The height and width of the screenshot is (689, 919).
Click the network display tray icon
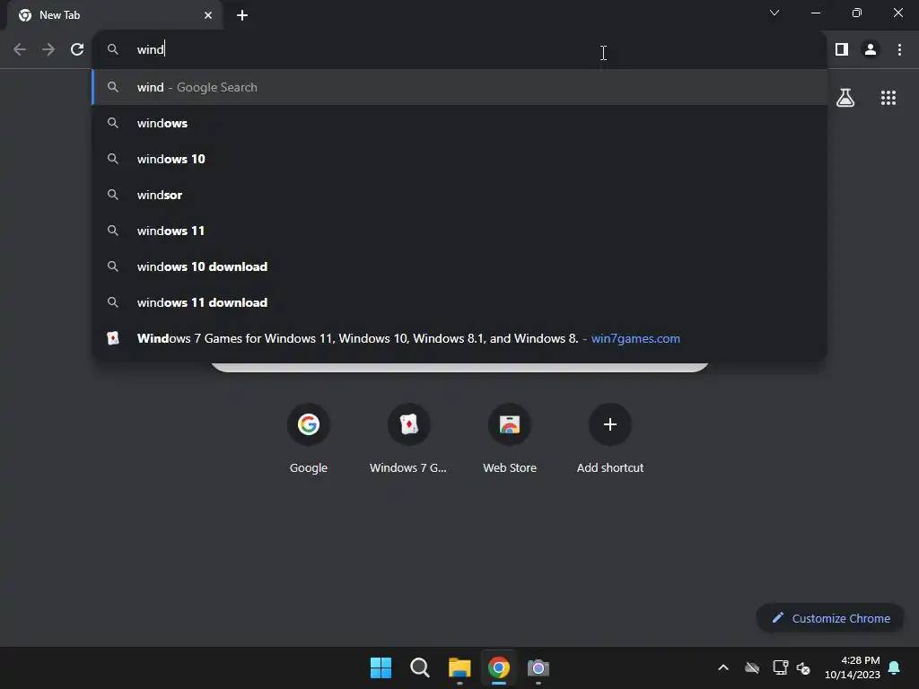pos(780,667)
